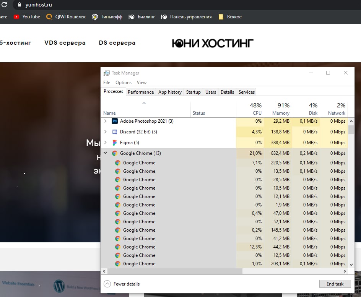
Task: Click the Figma process icon
Action: point(114,143)
